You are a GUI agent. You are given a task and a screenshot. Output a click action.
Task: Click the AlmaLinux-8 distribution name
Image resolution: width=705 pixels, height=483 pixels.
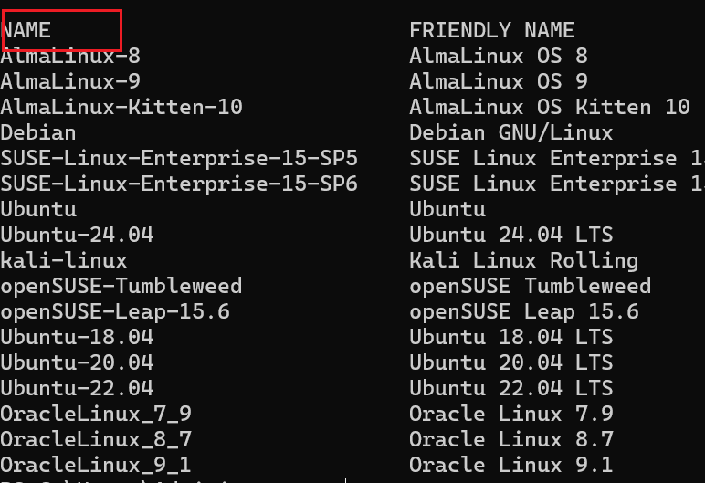[70, 56]
